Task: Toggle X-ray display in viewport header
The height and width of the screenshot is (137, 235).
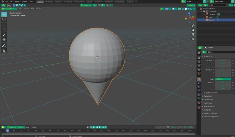Action: click(x=179, y=9)
